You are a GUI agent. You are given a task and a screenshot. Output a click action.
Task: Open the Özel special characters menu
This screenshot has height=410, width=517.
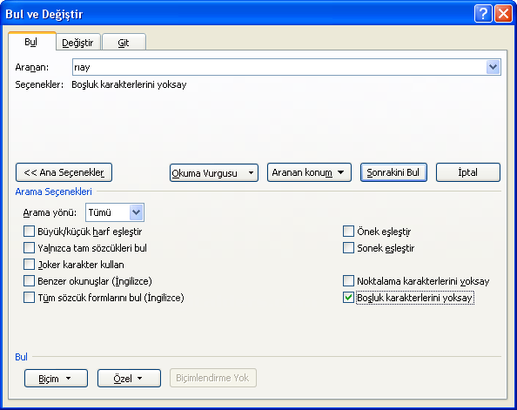point(129,379)
